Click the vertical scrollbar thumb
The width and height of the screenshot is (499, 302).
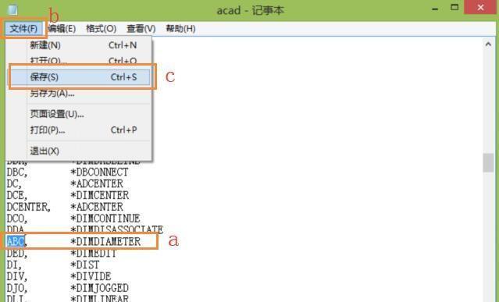click(x=488, y=162)
